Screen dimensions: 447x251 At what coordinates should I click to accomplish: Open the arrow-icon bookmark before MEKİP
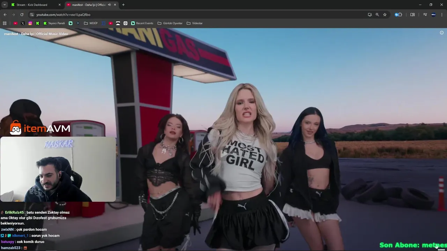point(78,23)
